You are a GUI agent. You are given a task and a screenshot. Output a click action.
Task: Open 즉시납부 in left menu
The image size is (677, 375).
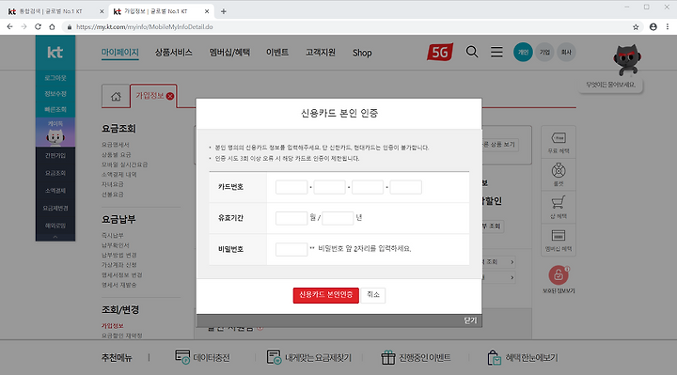(113, 236)
